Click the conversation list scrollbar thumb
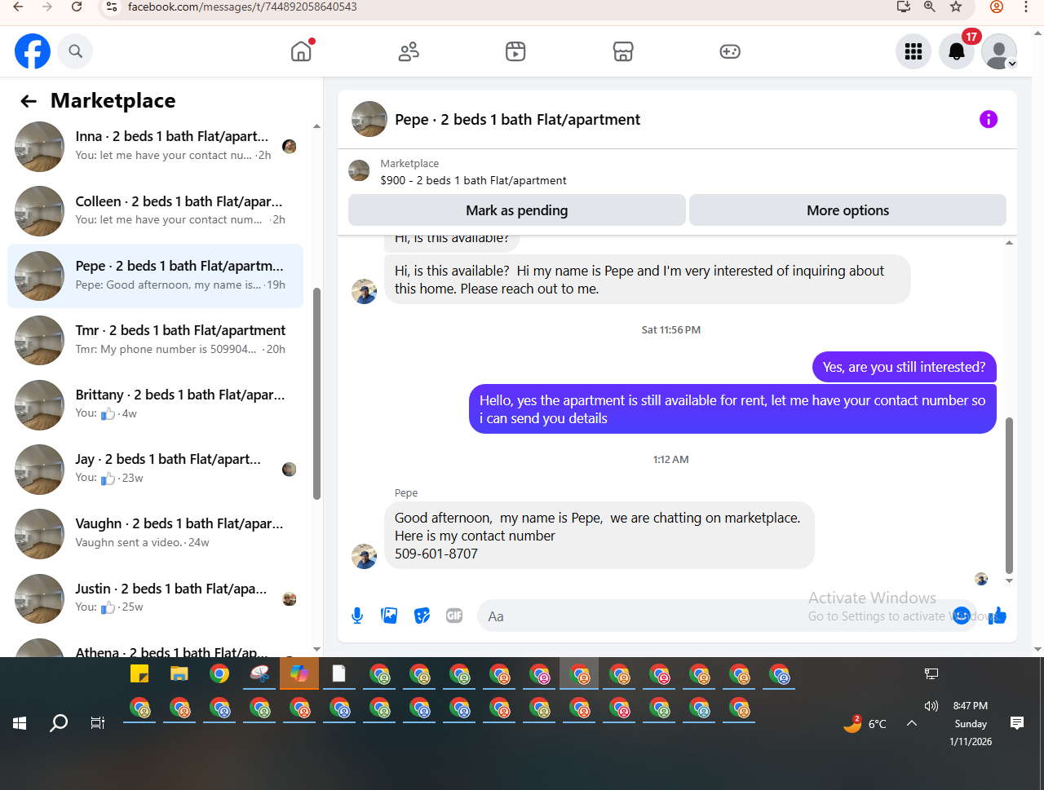This screenshot has height=790, width=1044. click(316, 393)
